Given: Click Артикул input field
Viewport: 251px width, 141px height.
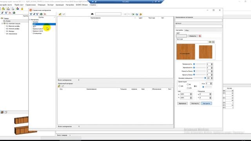Looking at the screenshot, I should coord(198,26).
